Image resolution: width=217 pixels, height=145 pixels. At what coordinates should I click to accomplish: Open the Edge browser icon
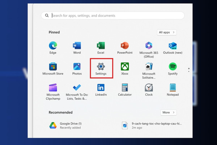pyautogui.click(x=53, y=45)
